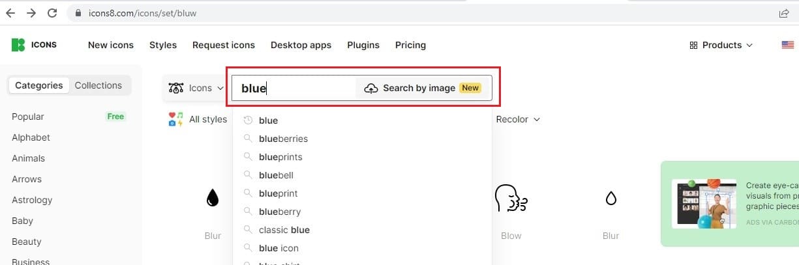Viewport: 799px width, 265px height.
Task: Switch to the Collections tab
Action: [98, 85]
